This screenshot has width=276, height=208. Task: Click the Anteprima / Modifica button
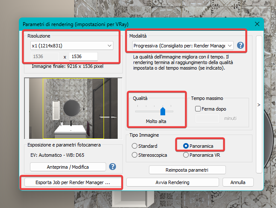click(x=68, y=167)
